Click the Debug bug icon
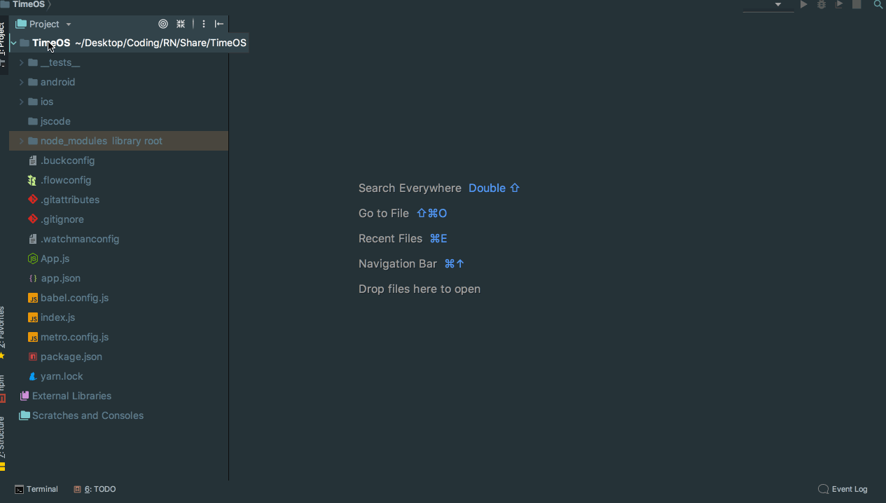The width and height of the screenshot is (886, 503). (x=822, y=5)
